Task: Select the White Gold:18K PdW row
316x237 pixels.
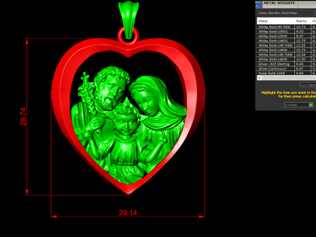Action: [286, 55]
